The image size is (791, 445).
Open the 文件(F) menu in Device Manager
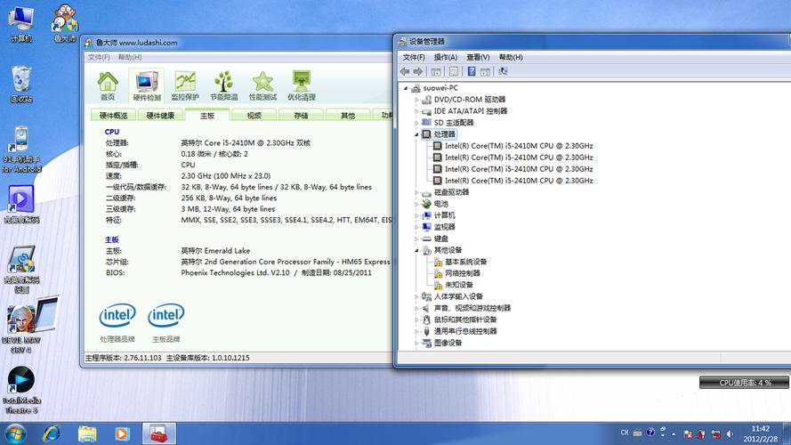pos(414,57)
